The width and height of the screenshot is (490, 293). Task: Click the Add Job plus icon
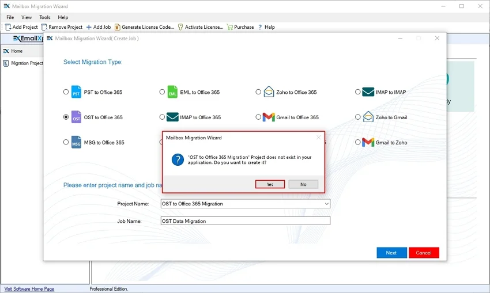89,27
